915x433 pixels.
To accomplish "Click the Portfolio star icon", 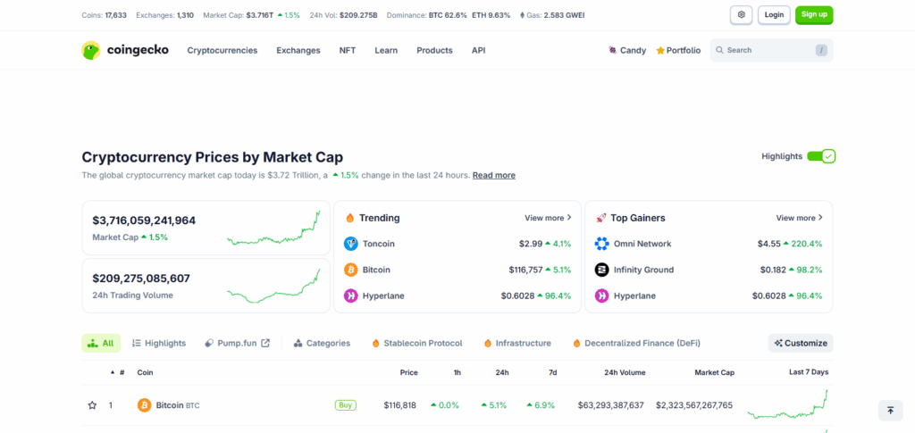I will point(660,51).
